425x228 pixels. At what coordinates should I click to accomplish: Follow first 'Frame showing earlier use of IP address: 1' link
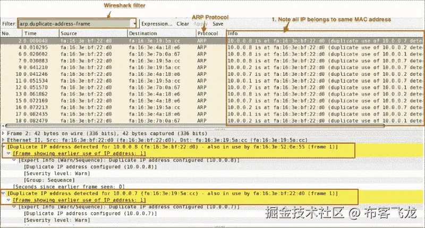pyautogui.click(x=79, y=154)
